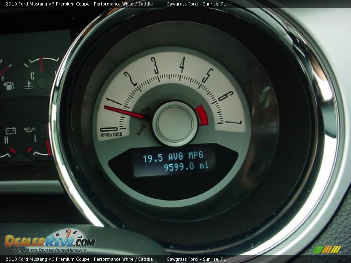The width and height of the screenshot is (351, 263).
Task: Click the check engine indicator icon
Action: pyautogui.click(x=146, y=111)
